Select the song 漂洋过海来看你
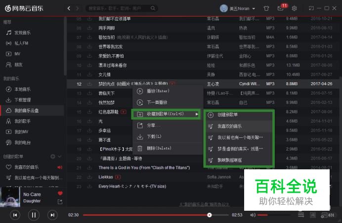 tap(113, 65)
